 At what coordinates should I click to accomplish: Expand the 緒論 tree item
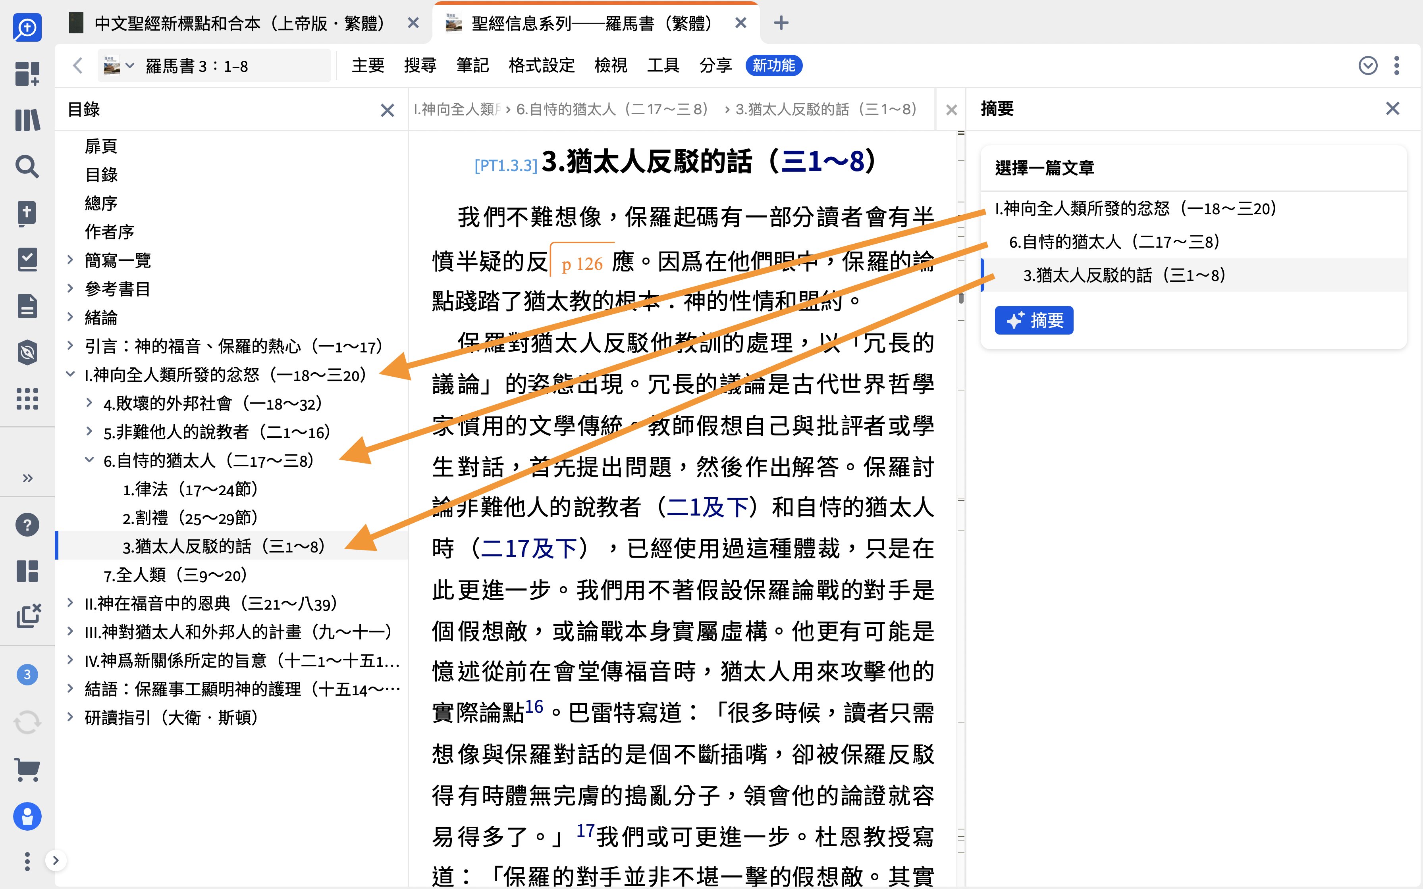coord(70,317)
